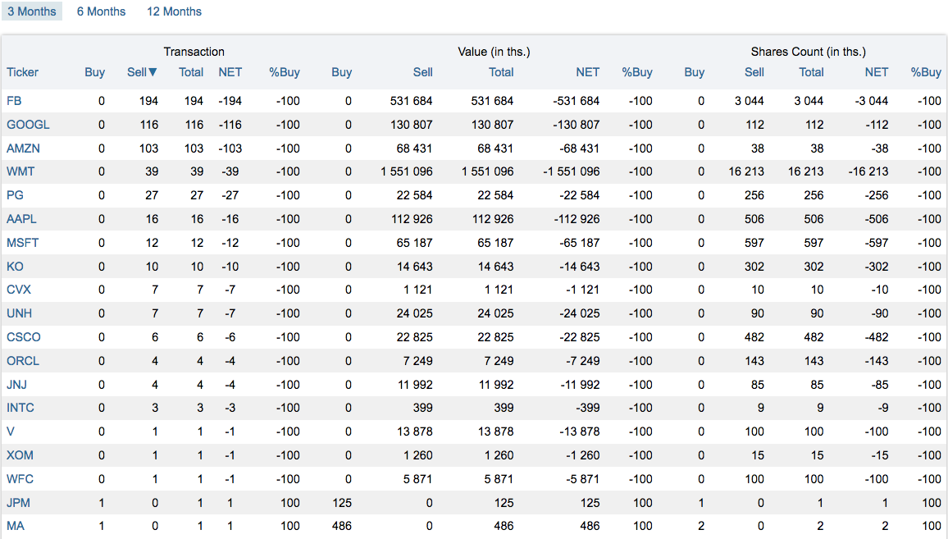Click the MA ticker link

click(x=16, y=526)
